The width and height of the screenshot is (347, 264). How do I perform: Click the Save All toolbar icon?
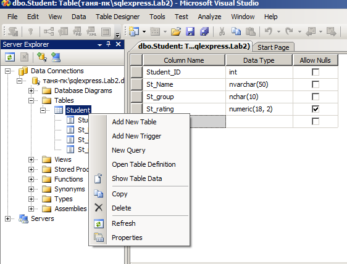coord(204,31)
